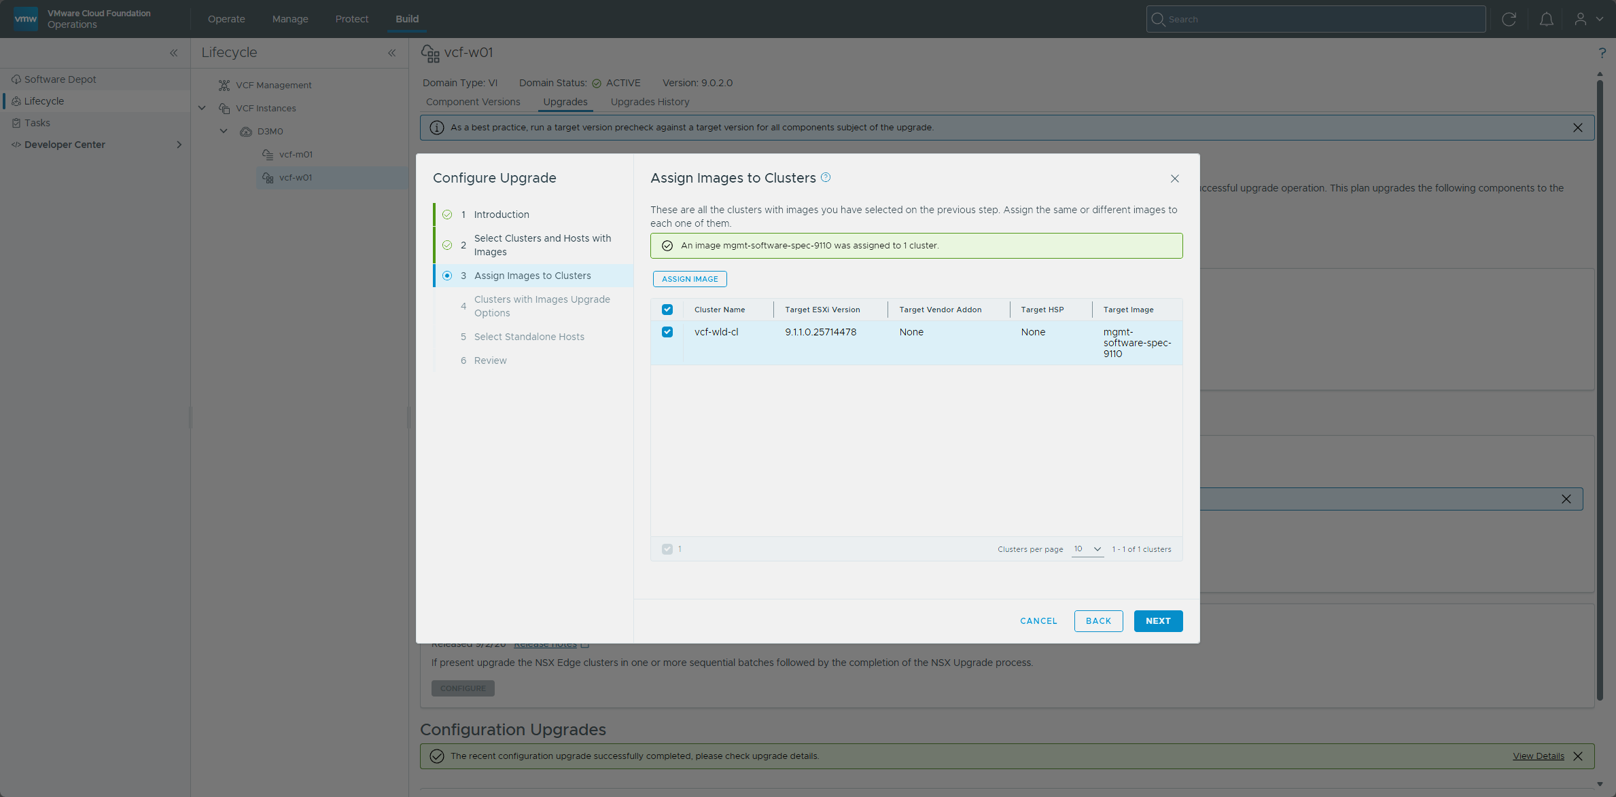1616x797 pixels.
Task: Toggle the select-all clusters checkbox
Action: 667,310
